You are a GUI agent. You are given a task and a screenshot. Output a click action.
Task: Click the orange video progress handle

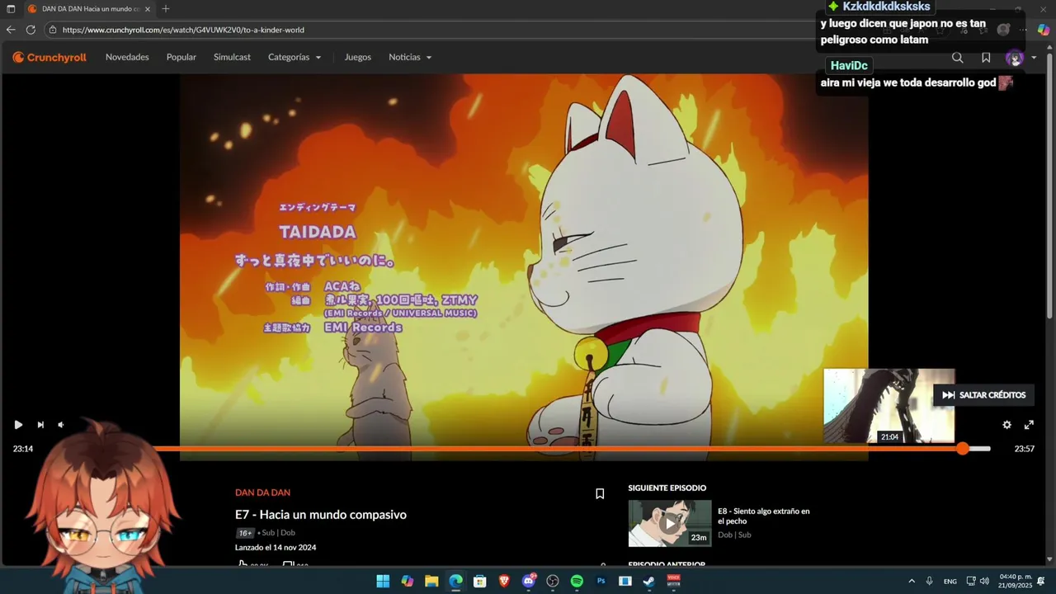963,449
